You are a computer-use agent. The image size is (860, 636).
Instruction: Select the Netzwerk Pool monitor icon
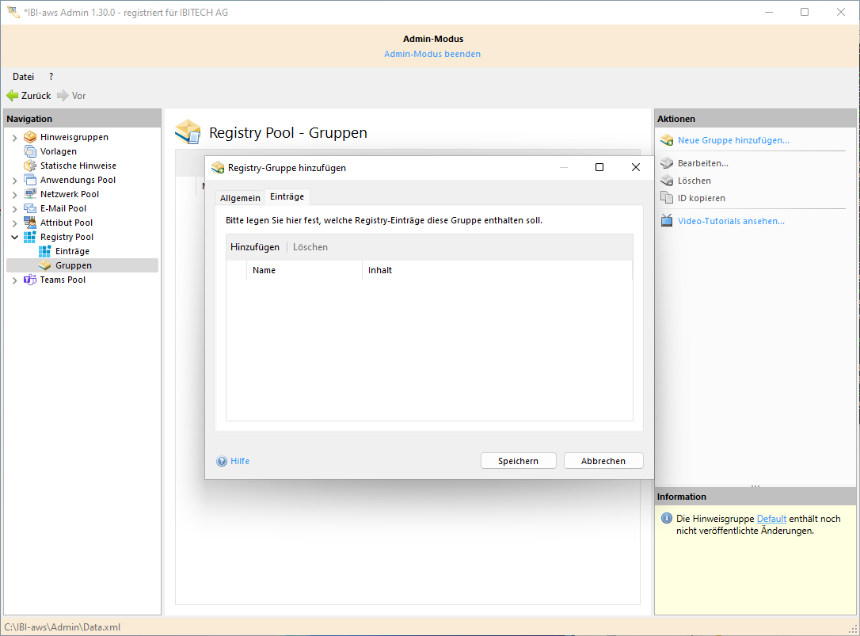[30, 194]
